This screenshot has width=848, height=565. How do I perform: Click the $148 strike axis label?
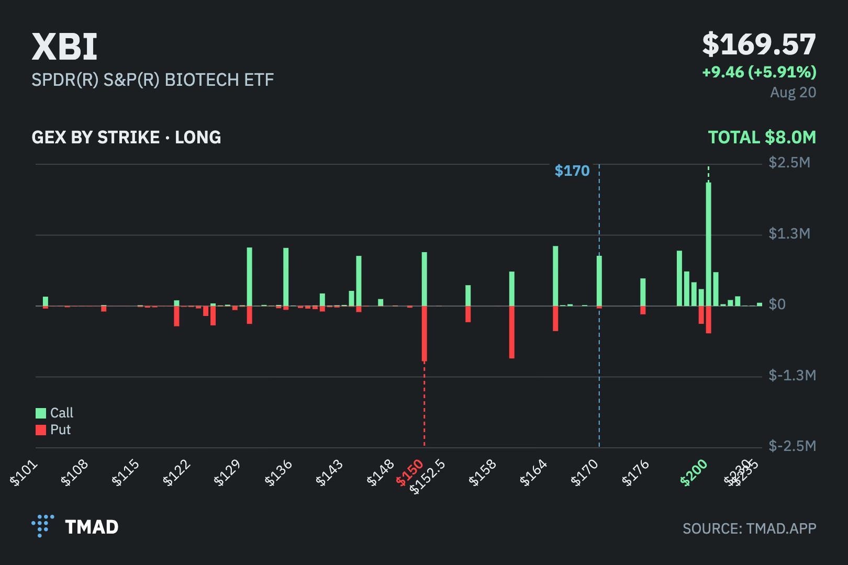pos(381,473)
